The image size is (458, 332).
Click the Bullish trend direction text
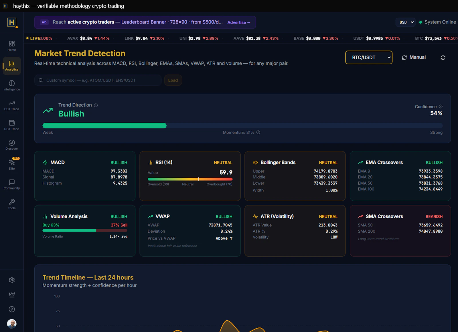pos(71,114)
